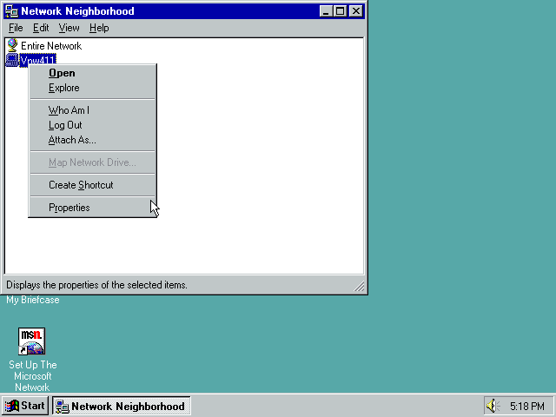
Task: Choose Properties from the context menu
Action: tap(93, 208)
